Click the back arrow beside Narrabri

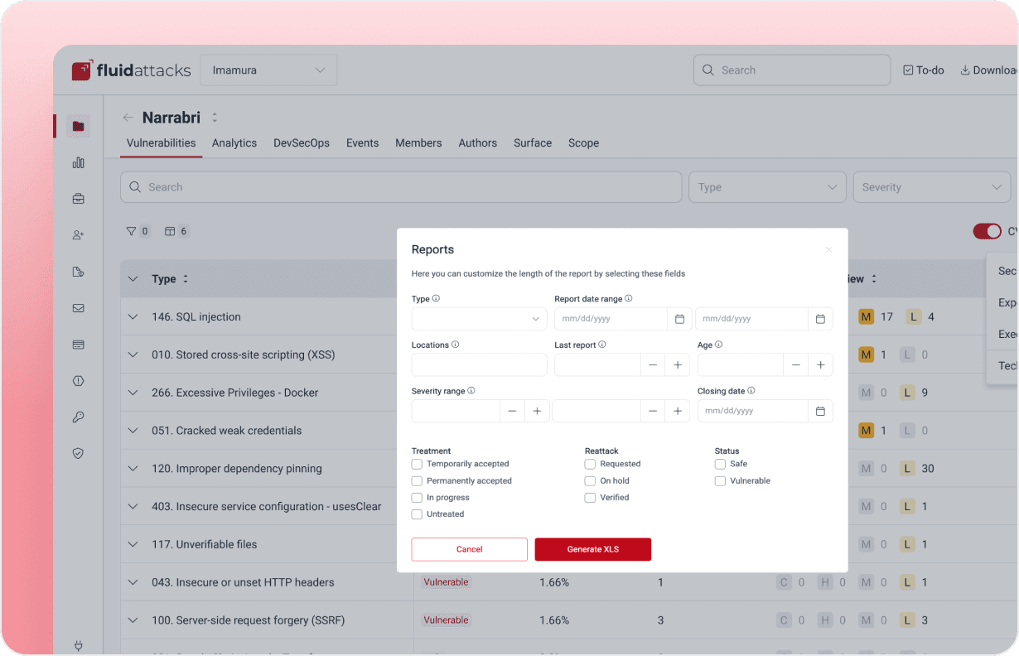(128, 118)
